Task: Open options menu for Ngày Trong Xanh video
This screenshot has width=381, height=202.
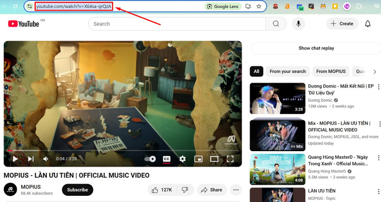Action: (x=378, y=158)
